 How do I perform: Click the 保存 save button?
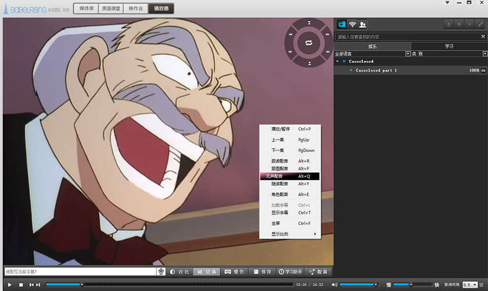tap(262, 271)
